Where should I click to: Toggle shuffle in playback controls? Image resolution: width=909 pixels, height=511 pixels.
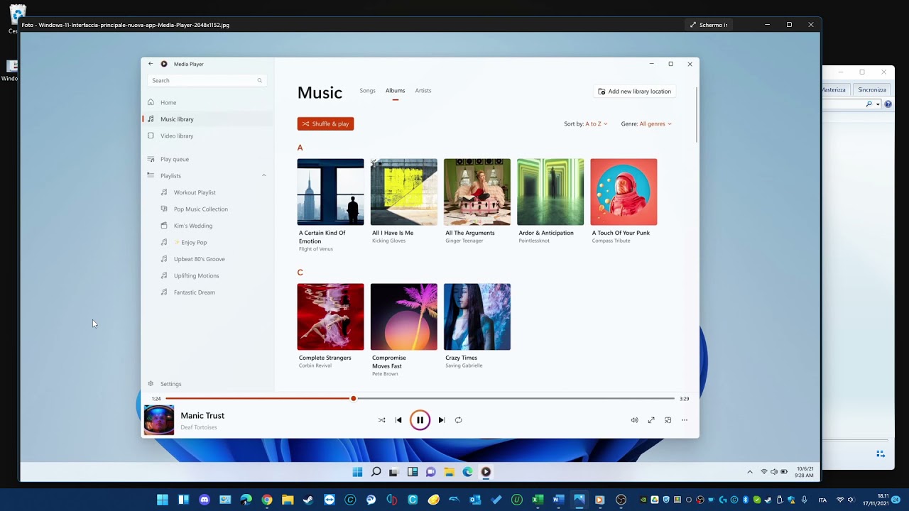(381, 420)
